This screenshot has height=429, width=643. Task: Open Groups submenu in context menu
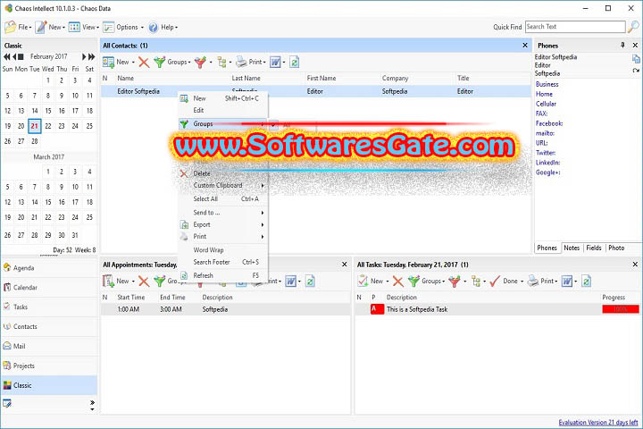pyautogui.click(x=223, y=124)
